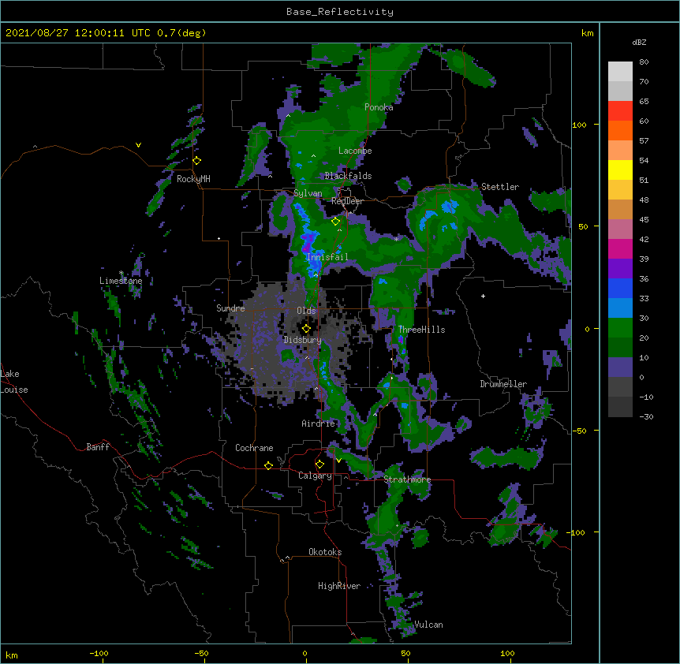Click the red swatch between 65 and 60

coord(620,111)
